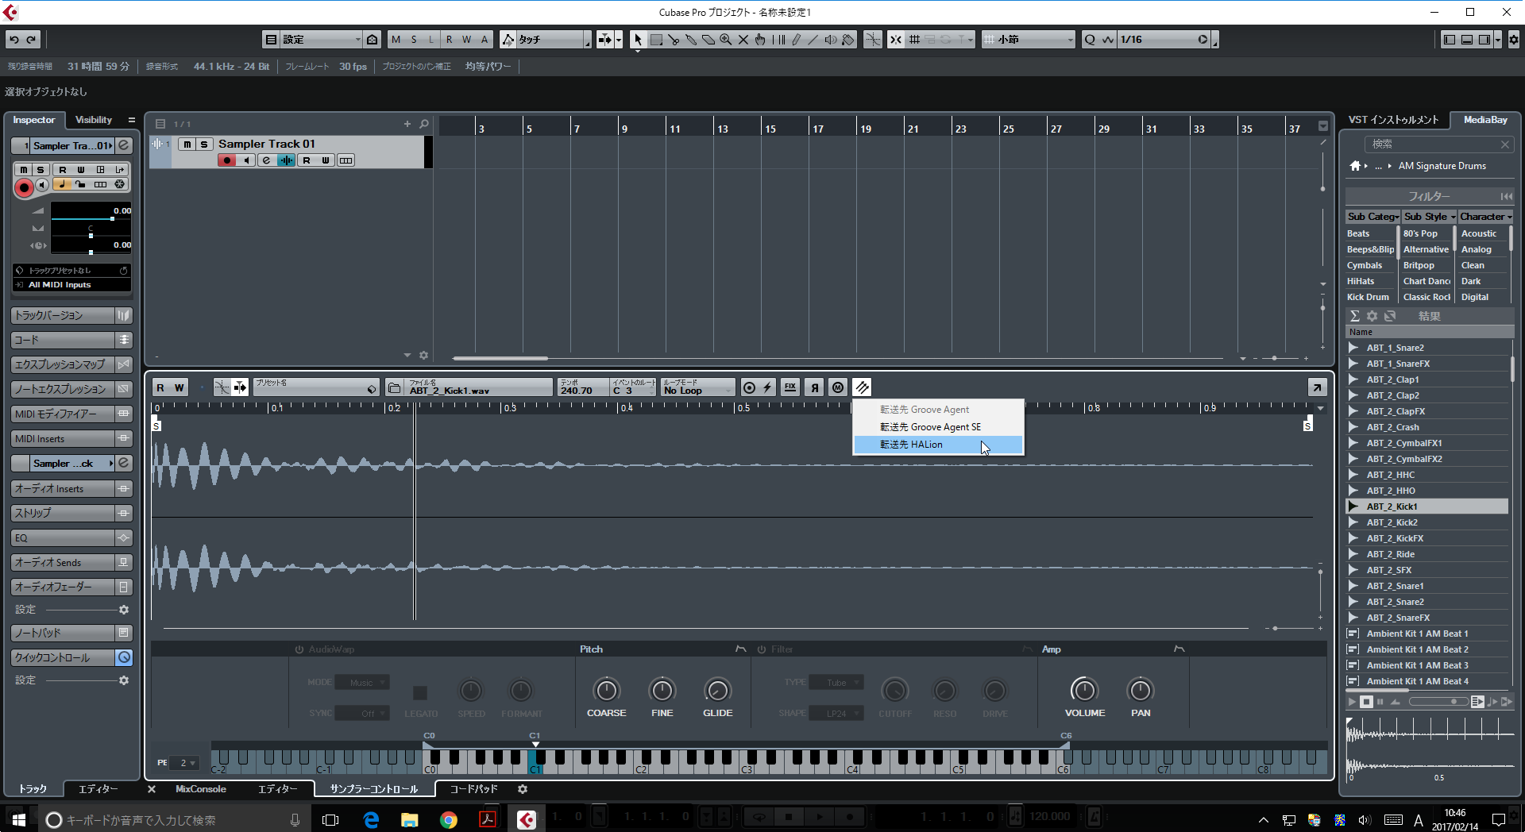This screenshot has height=832, width=1525.
Task: Open the MIDI Inserts inspector section
Action: click(64, 439)
